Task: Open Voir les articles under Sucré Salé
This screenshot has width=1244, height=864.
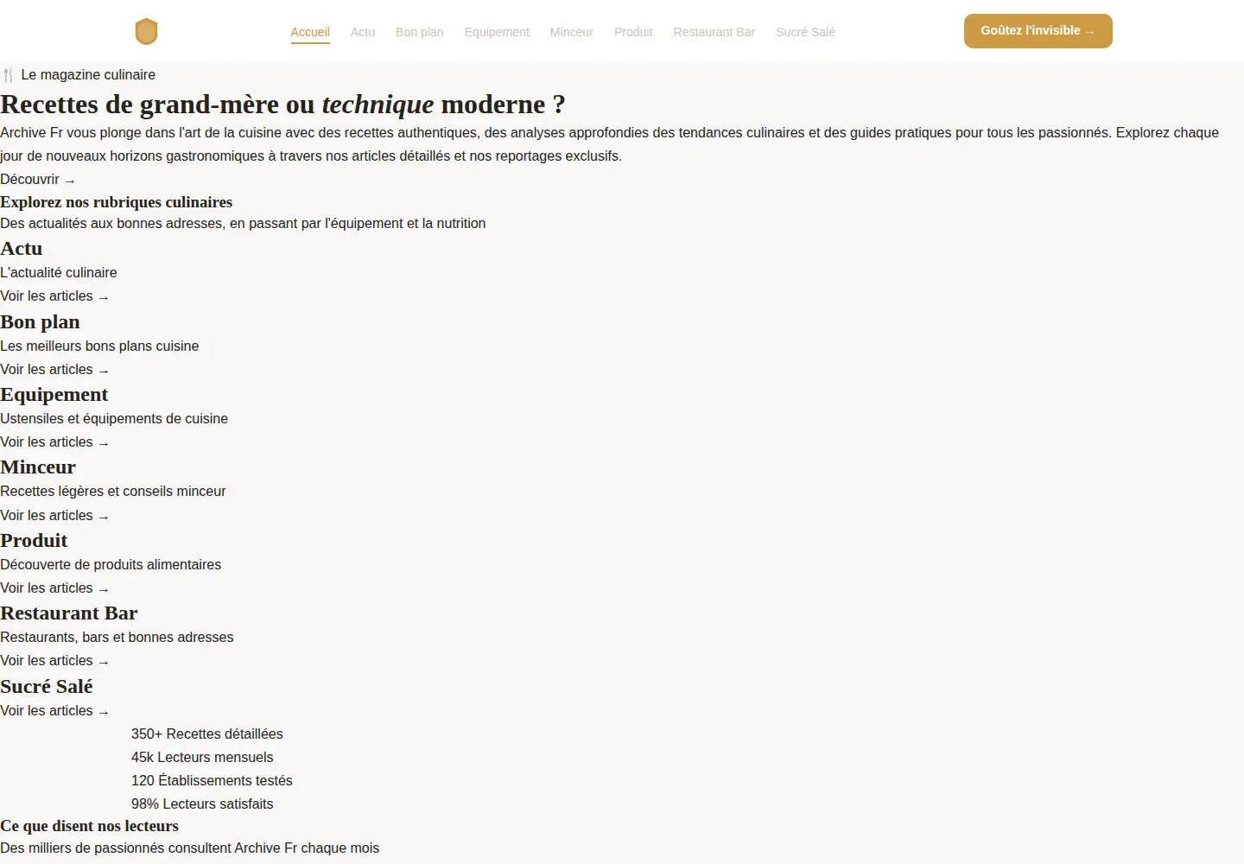Action: pyautogui.click(x=54, y=711)
